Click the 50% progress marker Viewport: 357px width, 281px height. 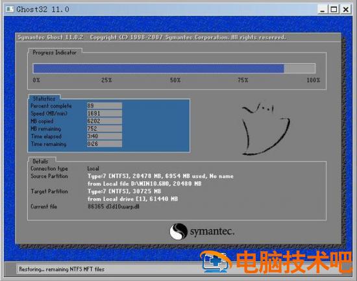(175, 80)
